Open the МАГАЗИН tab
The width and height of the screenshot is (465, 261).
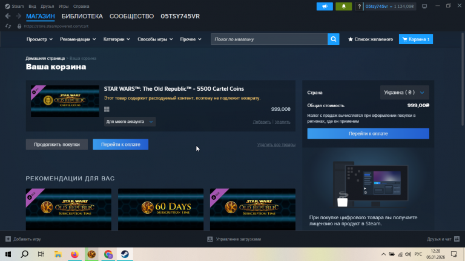(x=41, y=16)
